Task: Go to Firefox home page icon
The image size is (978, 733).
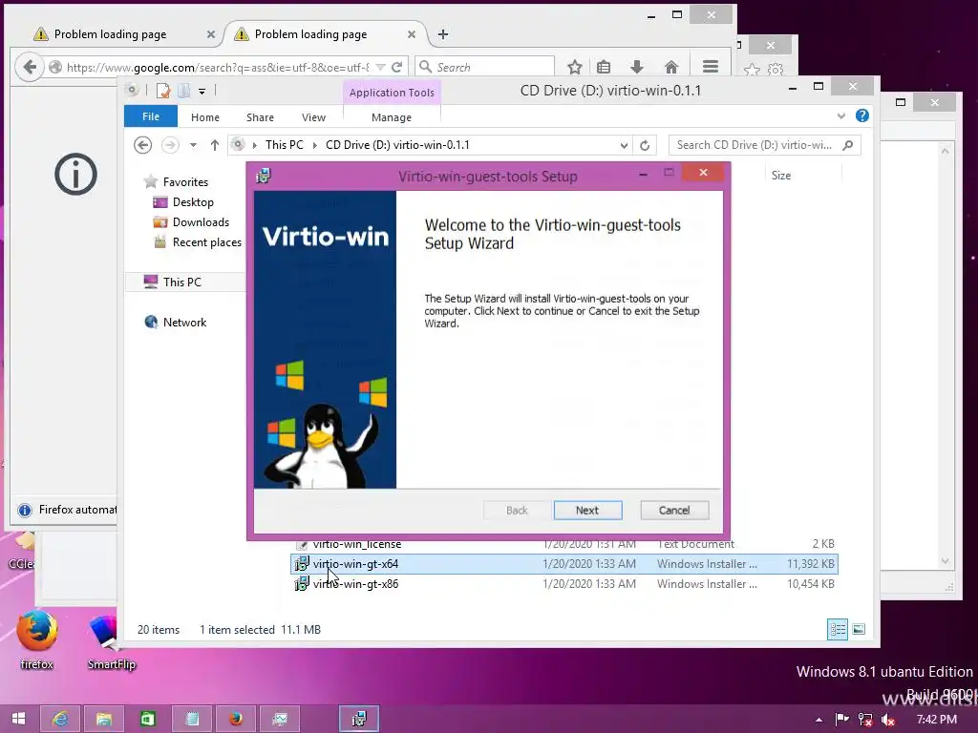Action: click(671, 67)
